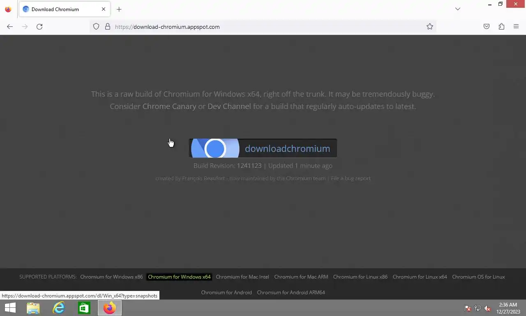Select the Download Chromium tab
The height and width of the screenshot is (316, 526).
point(65,9)
